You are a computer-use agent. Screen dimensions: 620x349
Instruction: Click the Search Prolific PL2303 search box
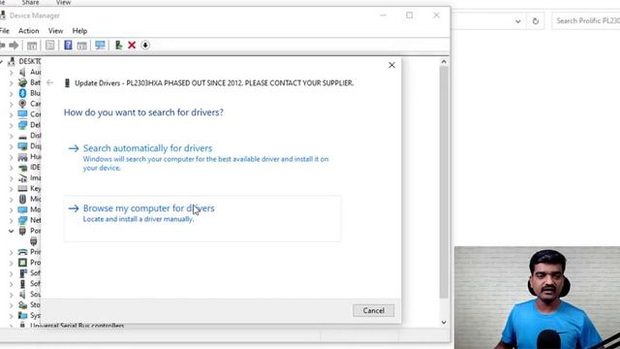pos(586,21)
